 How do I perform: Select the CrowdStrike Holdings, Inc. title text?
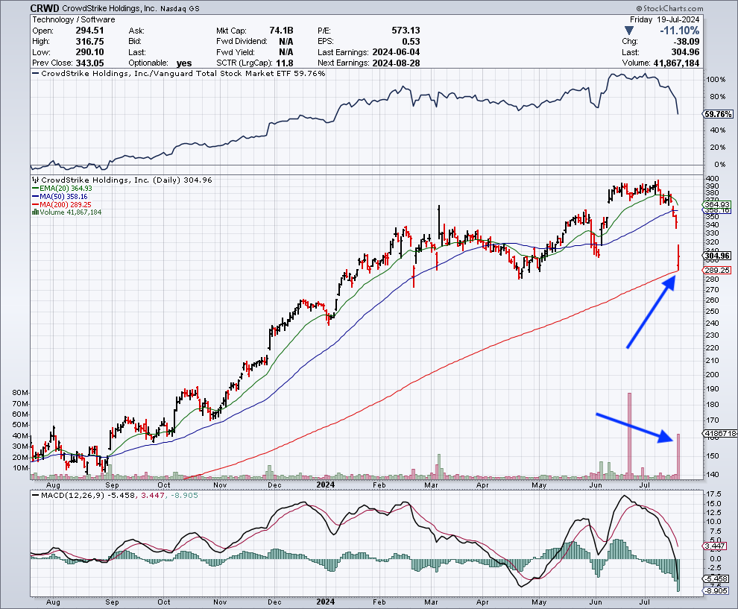click(109, 8)
